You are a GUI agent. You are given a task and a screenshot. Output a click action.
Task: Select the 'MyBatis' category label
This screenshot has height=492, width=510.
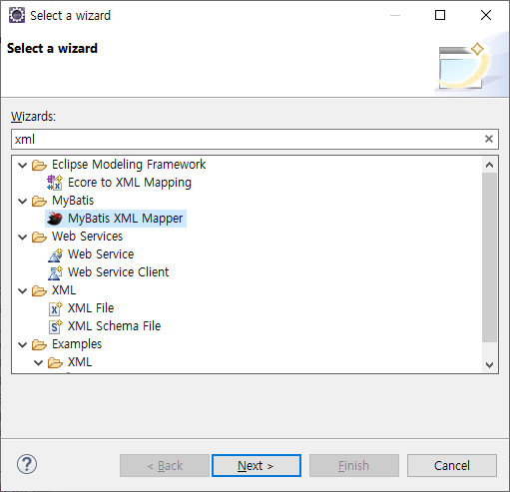coord(73,201)
